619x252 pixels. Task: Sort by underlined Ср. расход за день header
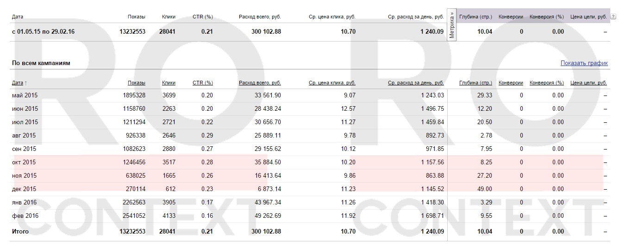click(415, 83)
